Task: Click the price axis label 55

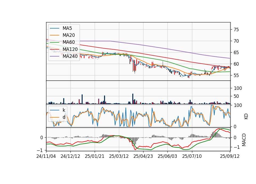Action: (x=236, y=75)
